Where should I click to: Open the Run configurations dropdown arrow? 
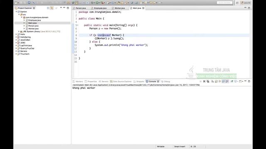(99, 3)
